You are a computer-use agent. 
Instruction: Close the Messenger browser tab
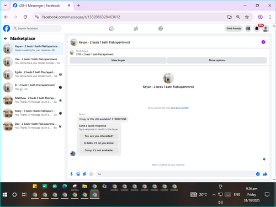tap(69, 6)
